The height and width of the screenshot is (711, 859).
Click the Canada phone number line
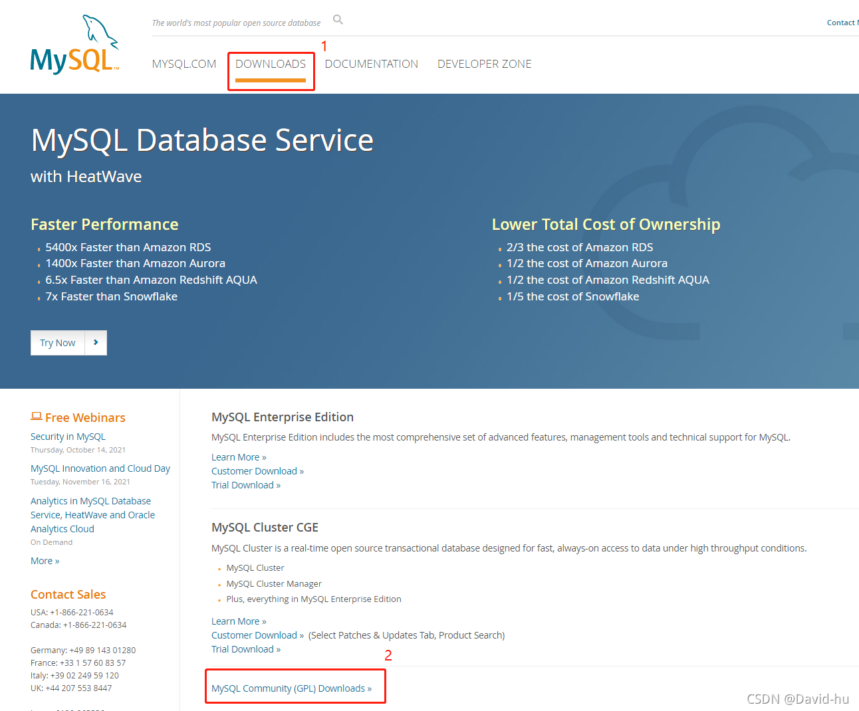tap(78, 625)
